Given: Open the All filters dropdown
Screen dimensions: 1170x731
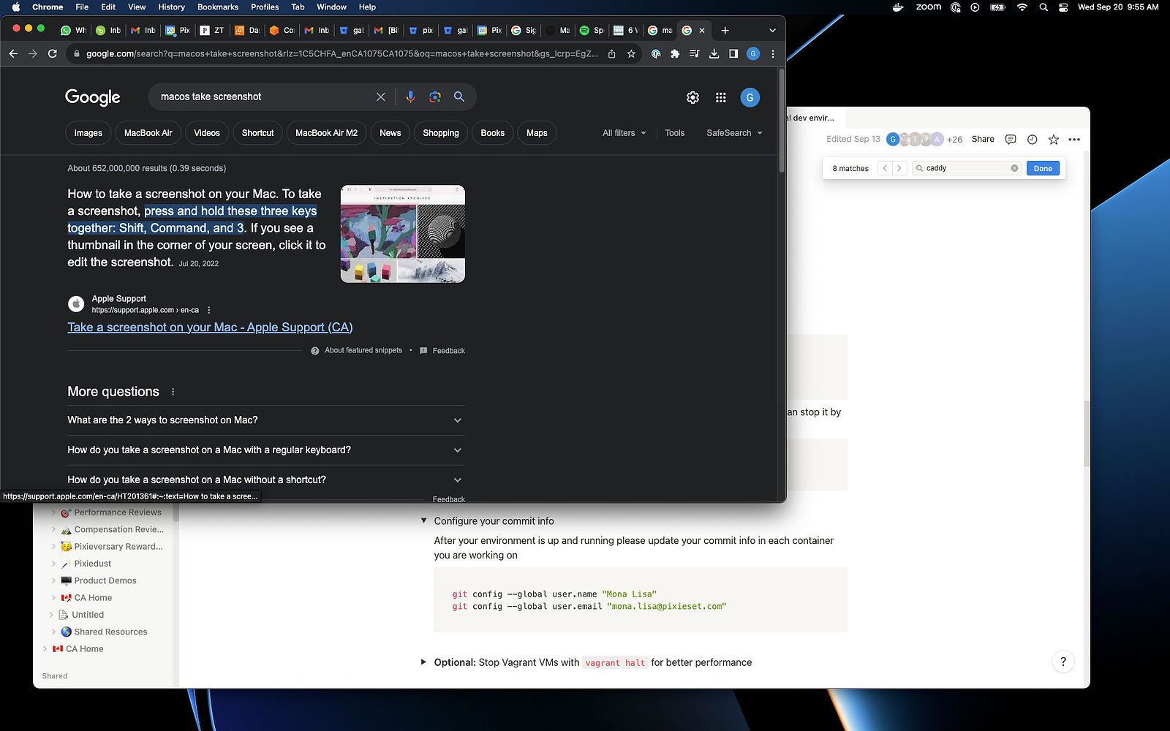Looking at the screenshot, I should [x=624, y=133].
